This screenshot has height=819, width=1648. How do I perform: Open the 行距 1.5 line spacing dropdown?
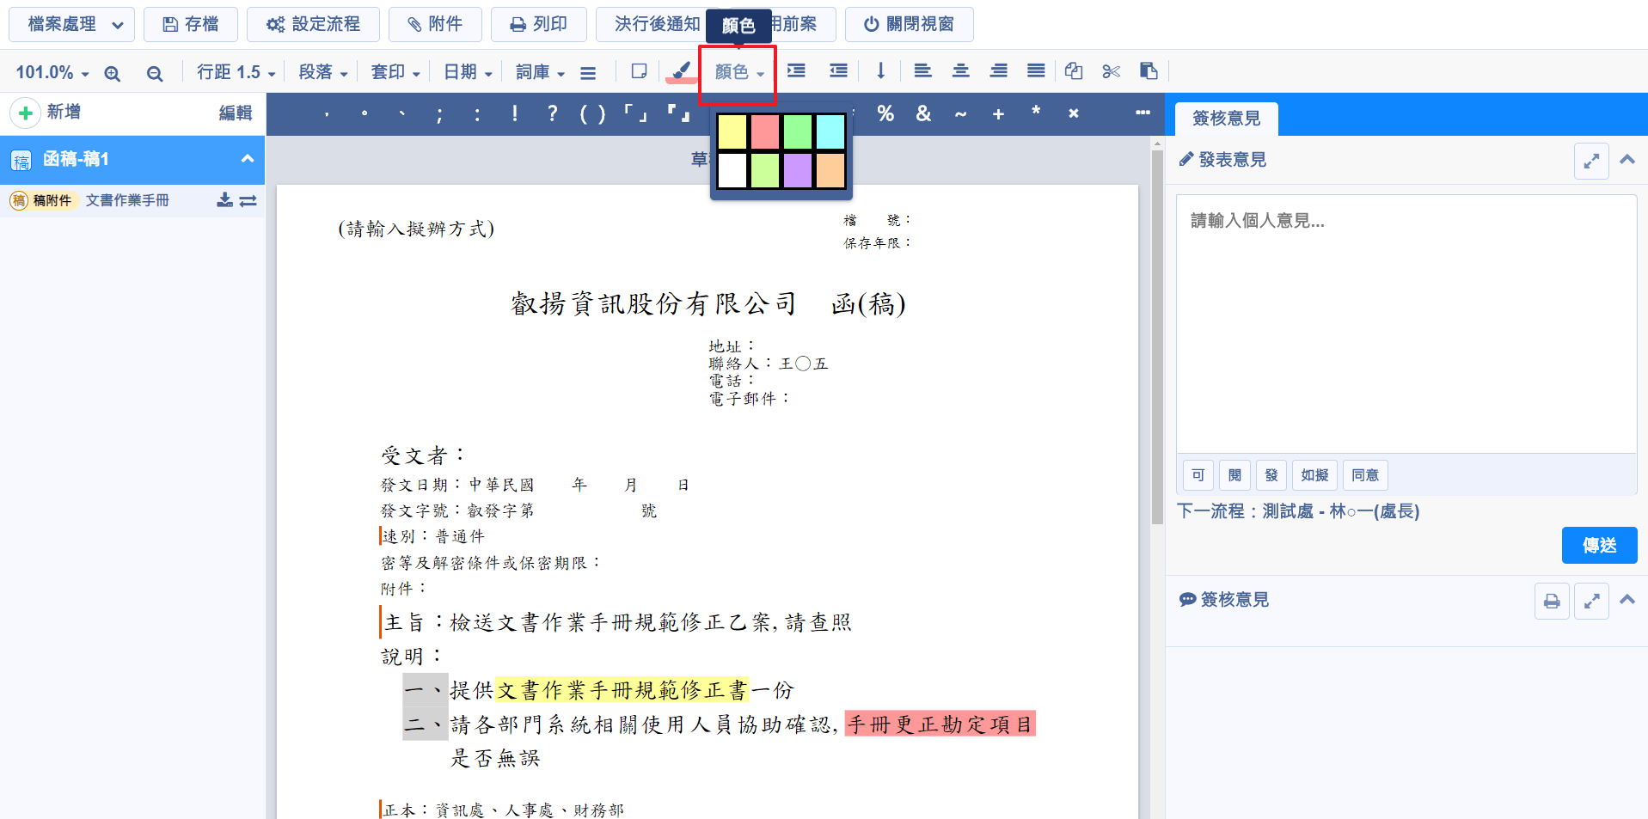pos(236,72)
